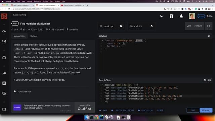Open the notifications bell
Screen dimensions: 215x121
pos(181,16)
